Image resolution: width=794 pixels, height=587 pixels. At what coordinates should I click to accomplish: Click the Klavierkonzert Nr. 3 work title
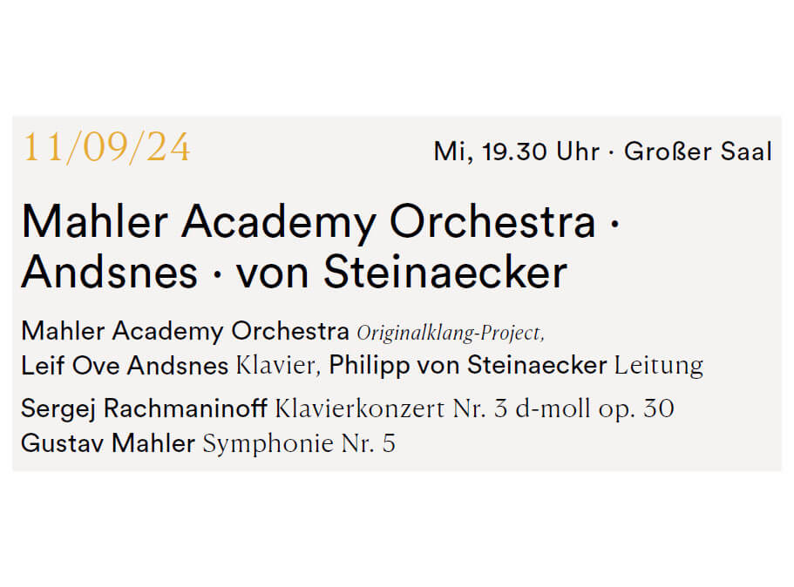click(391, 408)
